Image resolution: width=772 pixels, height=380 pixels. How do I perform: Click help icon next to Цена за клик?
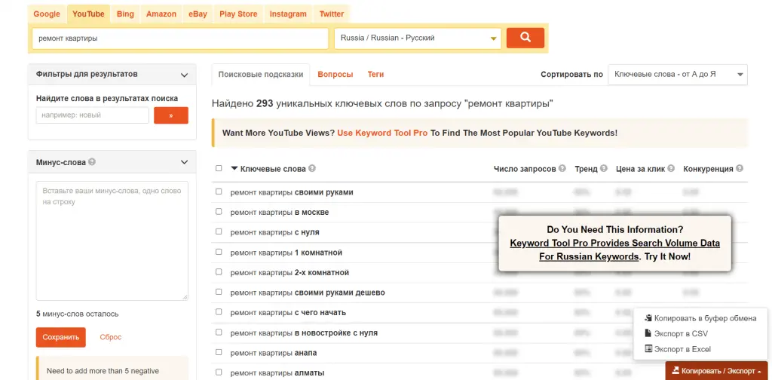(x=671, y=169)
